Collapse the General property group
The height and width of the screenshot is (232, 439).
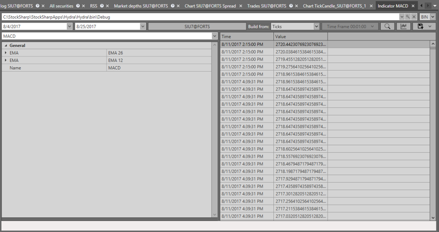[5, 45]
